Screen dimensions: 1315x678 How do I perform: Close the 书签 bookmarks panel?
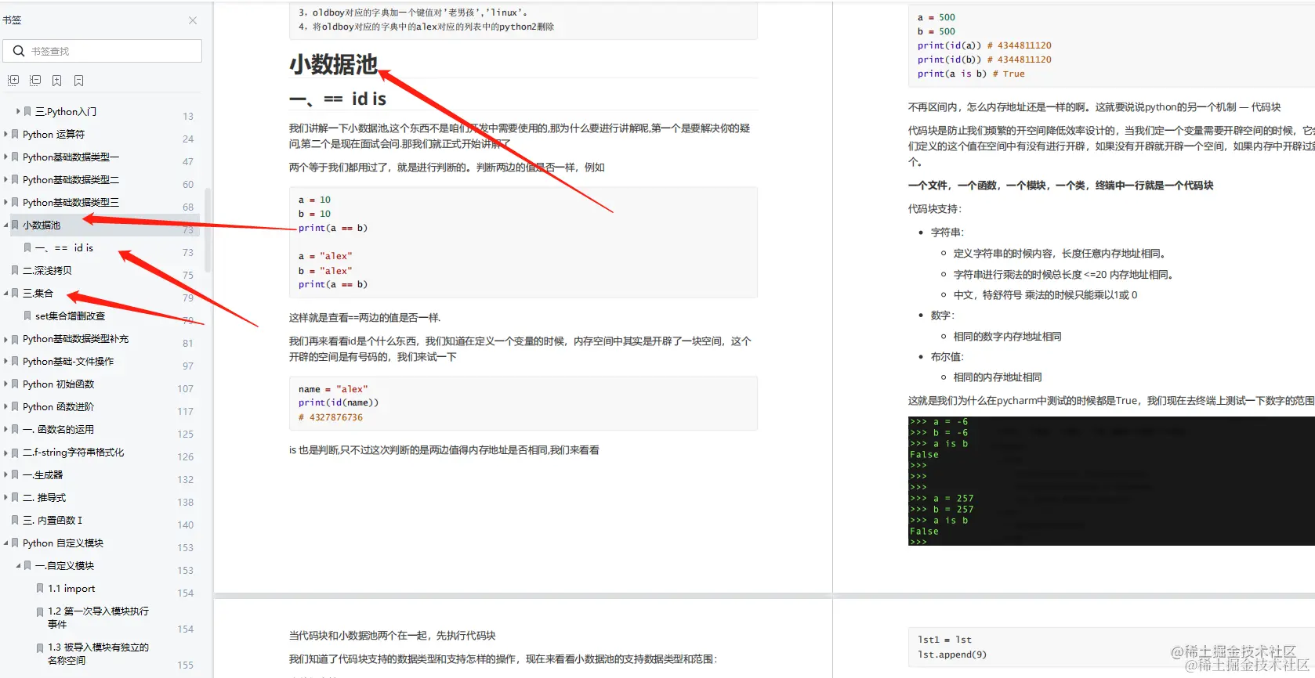point(193,20)
